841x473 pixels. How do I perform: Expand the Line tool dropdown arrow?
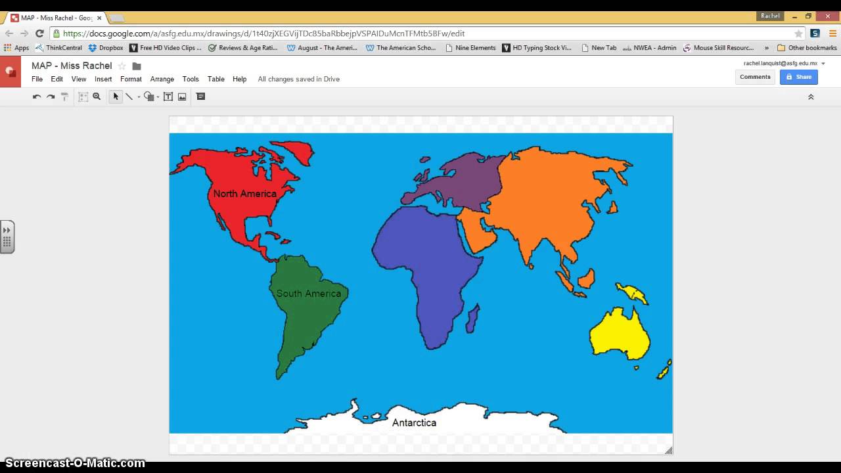click(x=138, y=97)
